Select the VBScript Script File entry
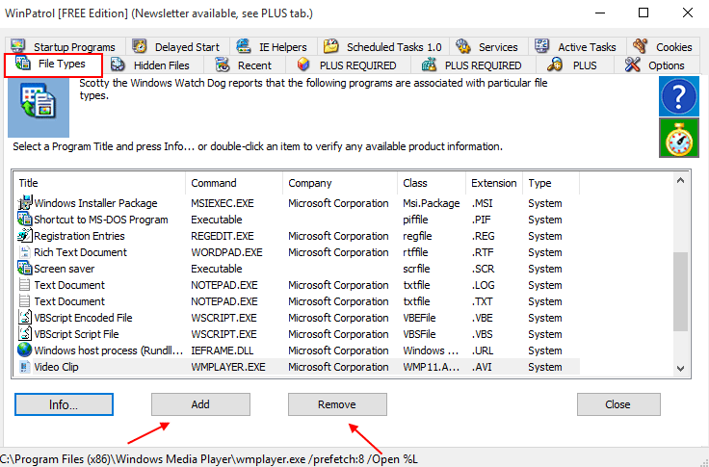The image size is (709, 467). (299, 333)
